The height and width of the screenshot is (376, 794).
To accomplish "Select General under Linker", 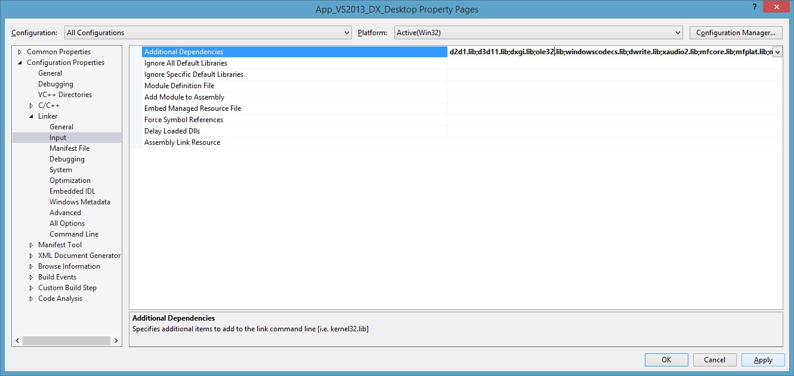I will (61, 127).
